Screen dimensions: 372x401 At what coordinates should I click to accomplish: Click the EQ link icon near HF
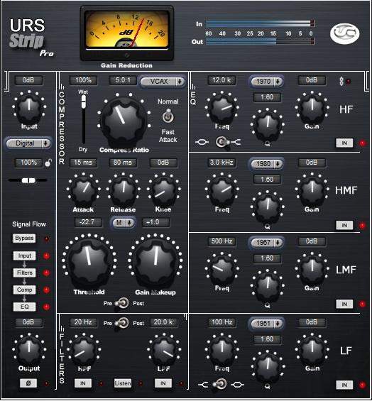click(x=341, y=82)
